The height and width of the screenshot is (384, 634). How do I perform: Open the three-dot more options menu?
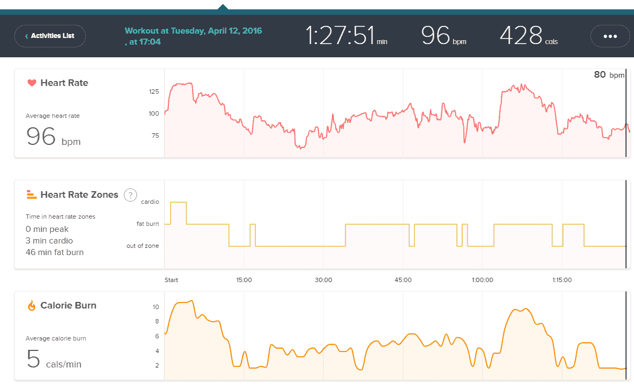point(610,36)
